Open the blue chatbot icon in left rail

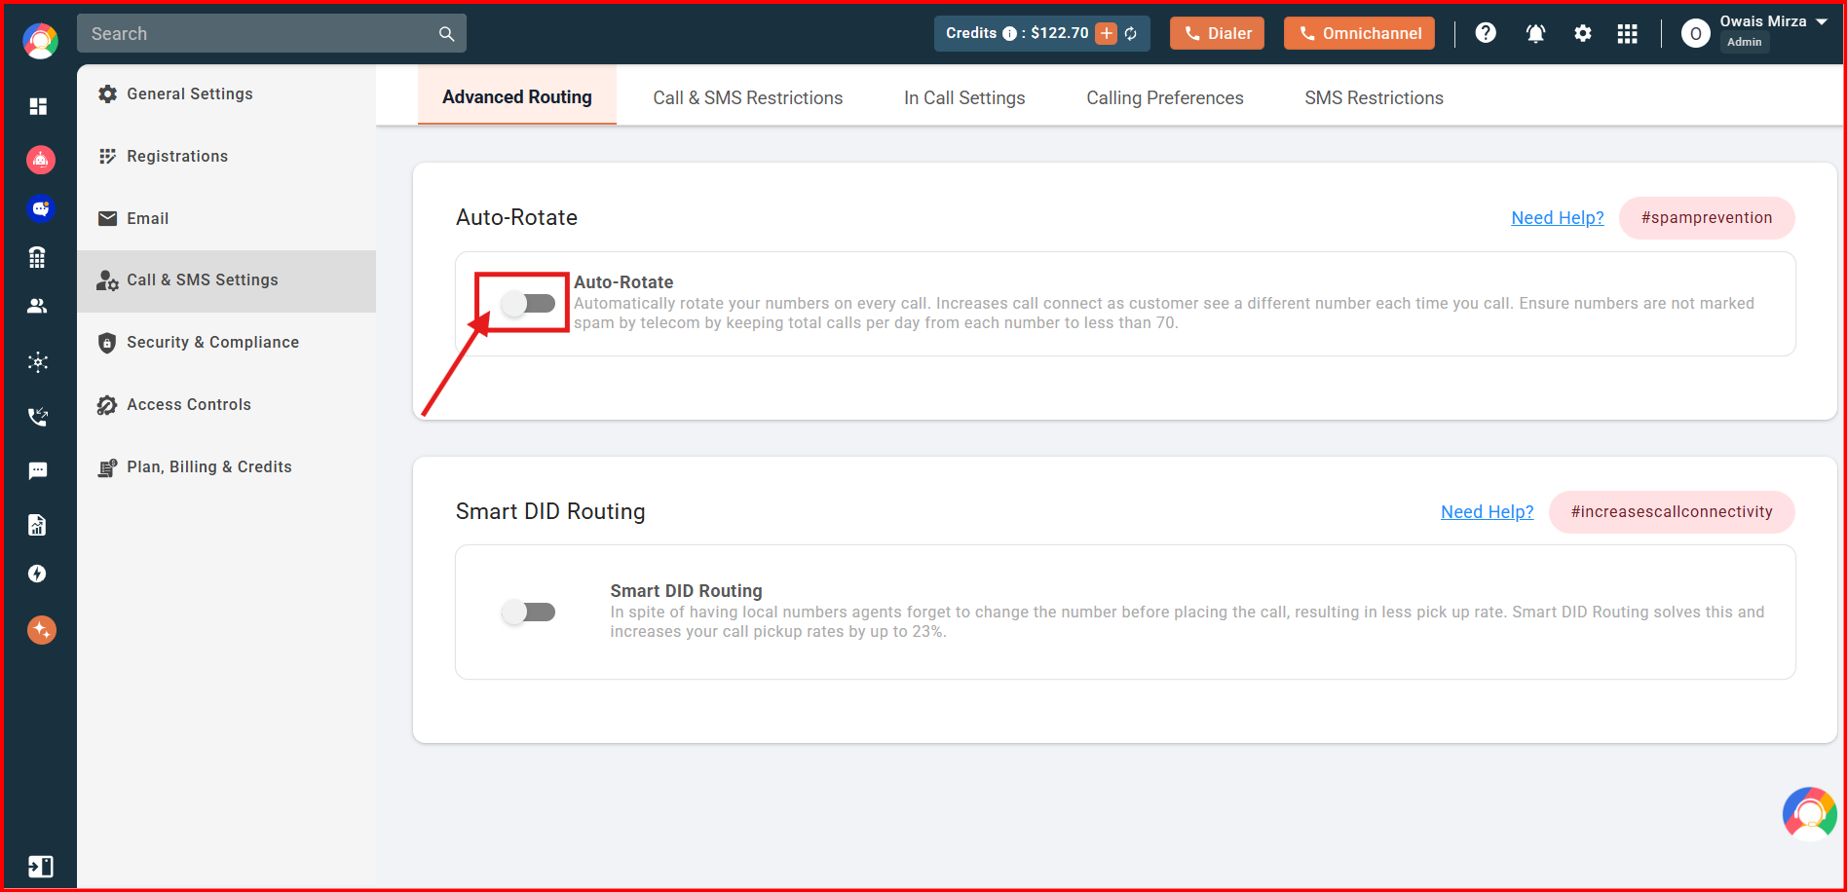click(40, 208)
